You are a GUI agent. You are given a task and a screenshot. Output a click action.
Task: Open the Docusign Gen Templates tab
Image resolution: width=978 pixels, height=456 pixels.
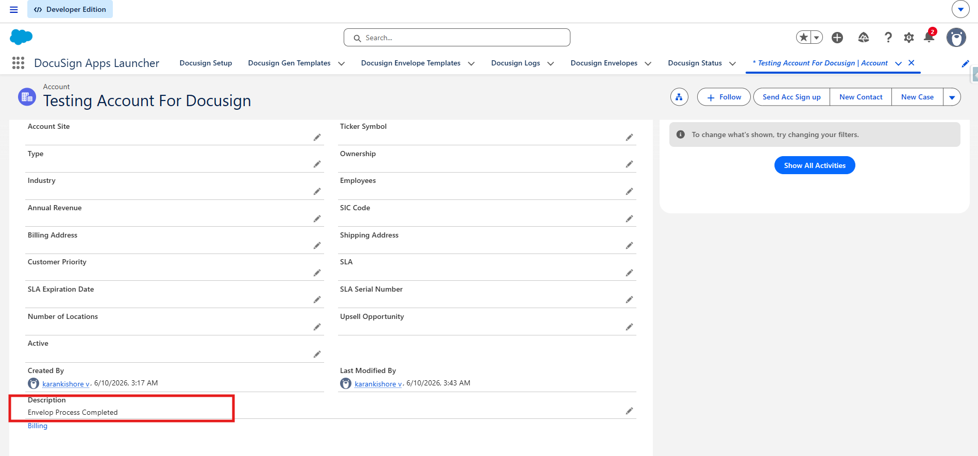[289, 63]
